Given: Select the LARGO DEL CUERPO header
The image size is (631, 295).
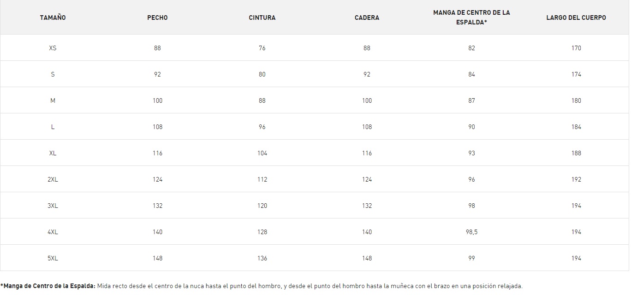Looking at the screenshot, I should pos(576,18).
